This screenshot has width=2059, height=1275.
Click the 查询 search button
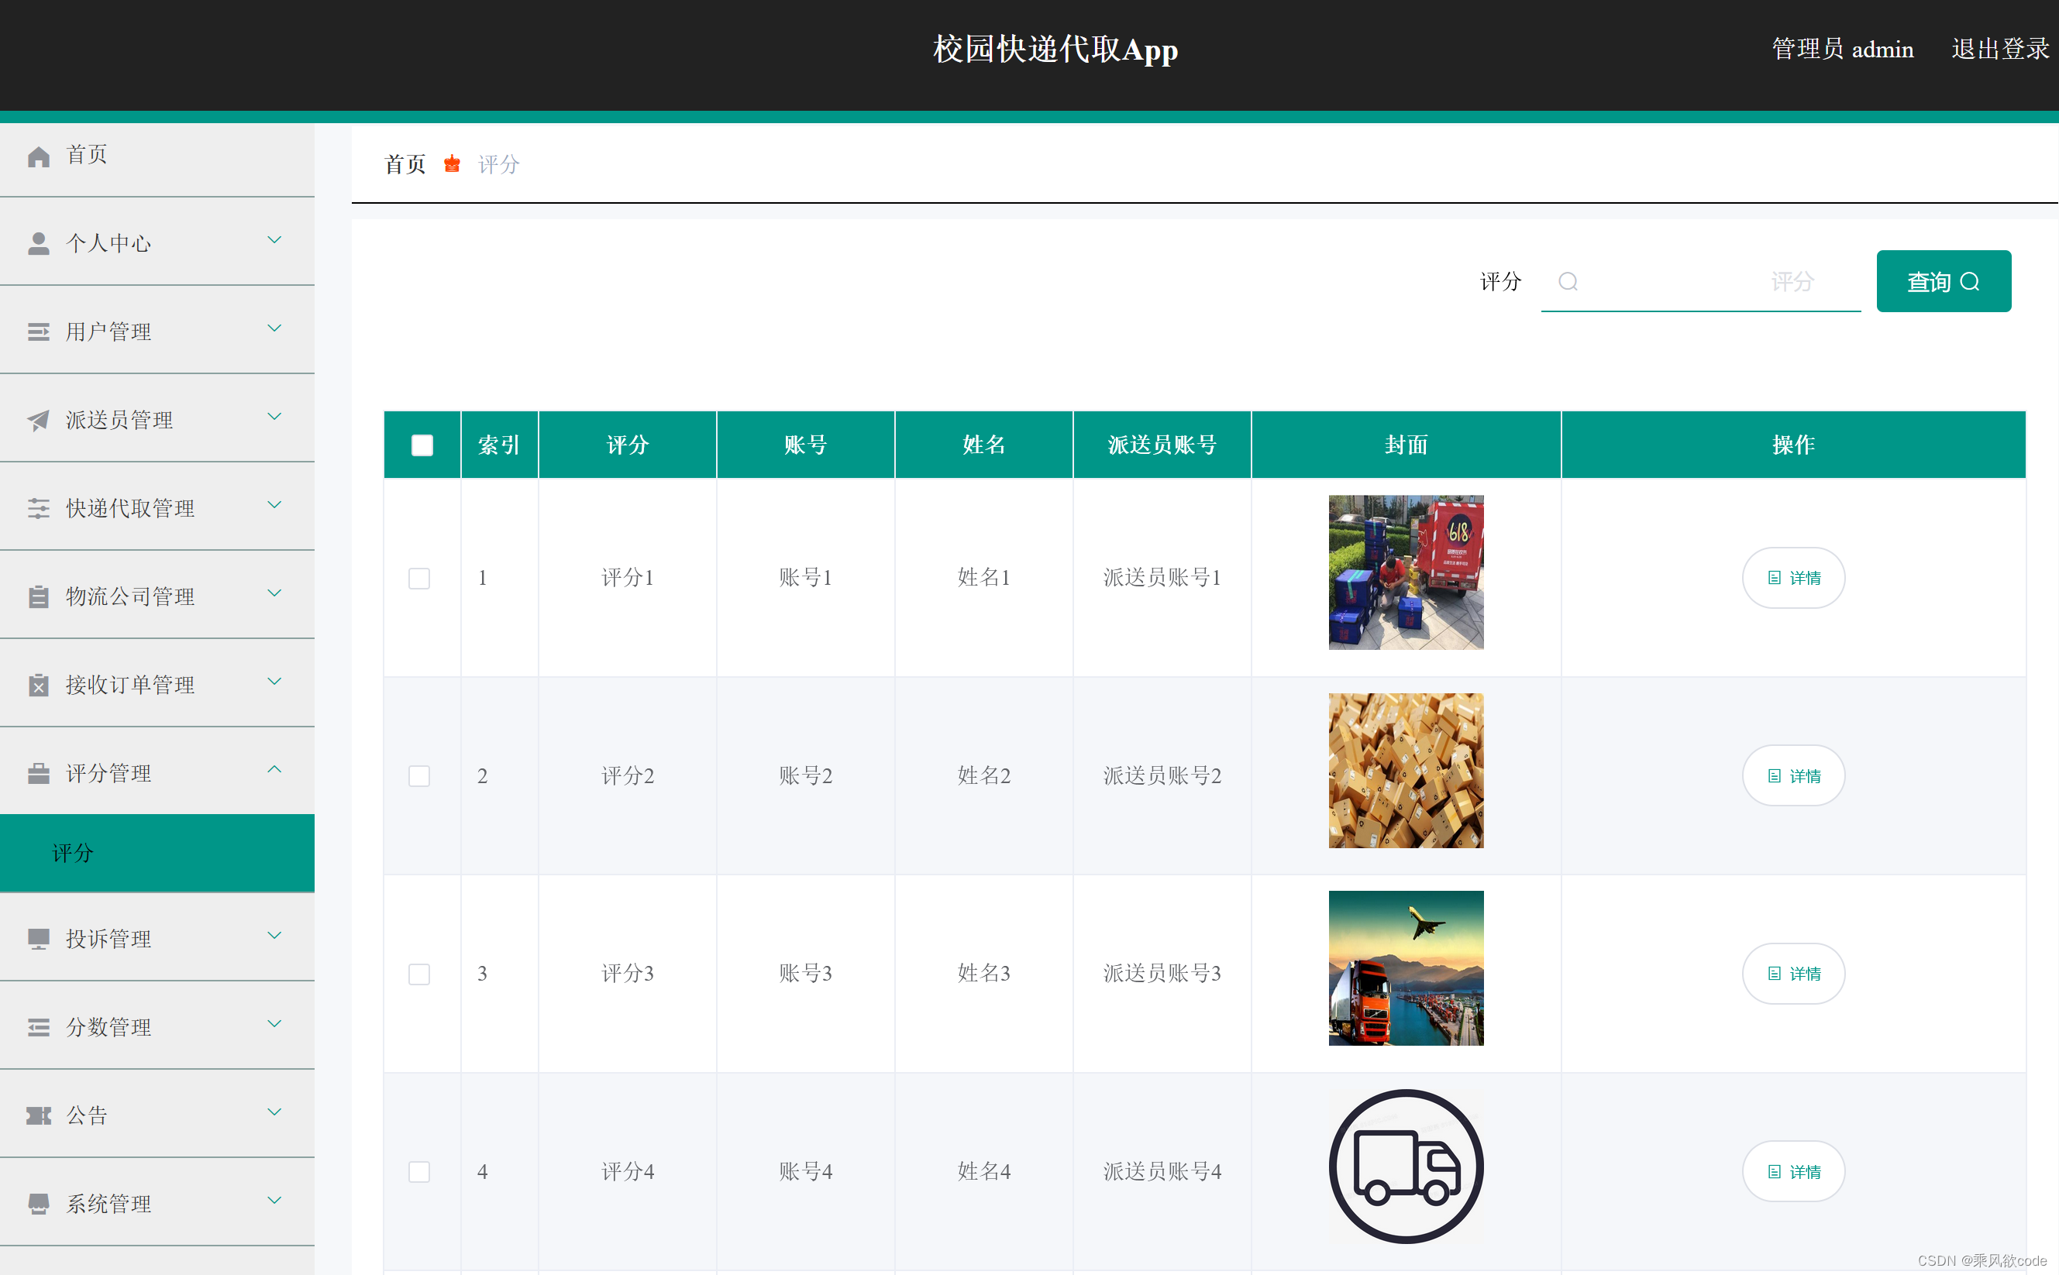[x=1943, y=282]
